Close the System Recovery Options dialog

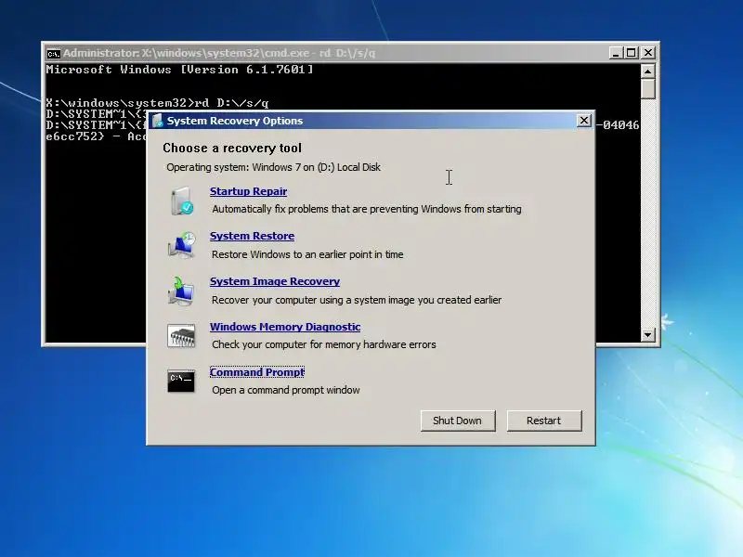[584, 121]
